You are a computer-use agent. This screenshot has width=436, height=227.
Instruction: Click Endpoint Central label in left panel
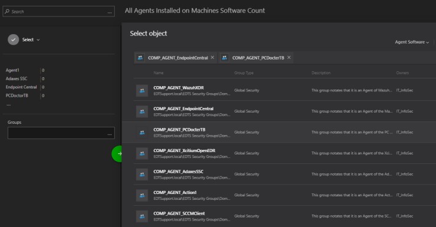pyautogui.click(x=21, y=87)
